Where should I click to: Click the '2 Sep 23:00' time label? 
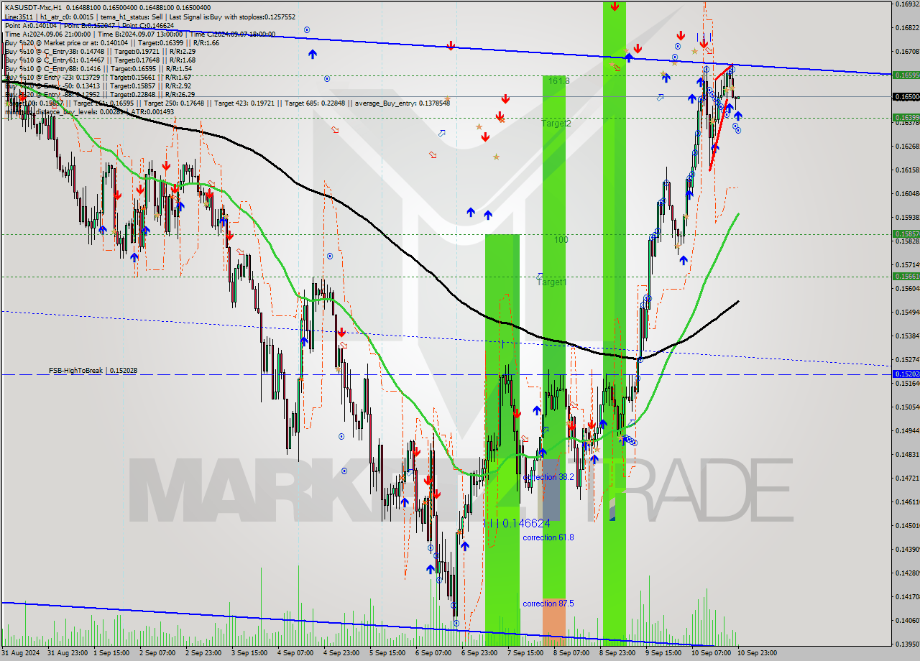(x=203, y=653)
